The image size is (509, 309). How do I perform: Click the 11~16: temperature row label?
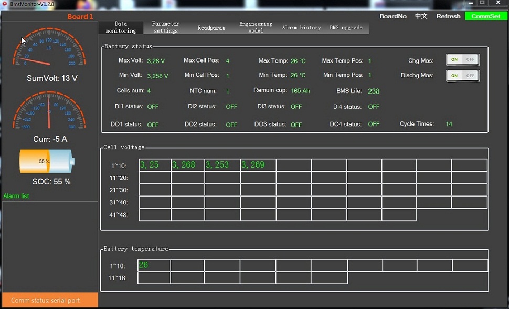(x=118, y=278)
